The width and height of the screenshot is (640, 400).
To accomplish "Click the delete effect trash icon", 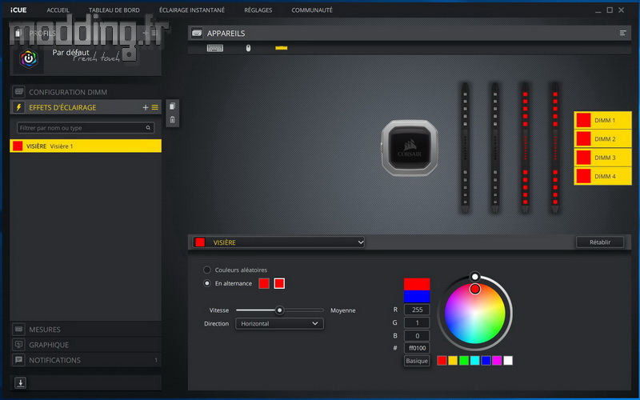I will pos(172,119).
